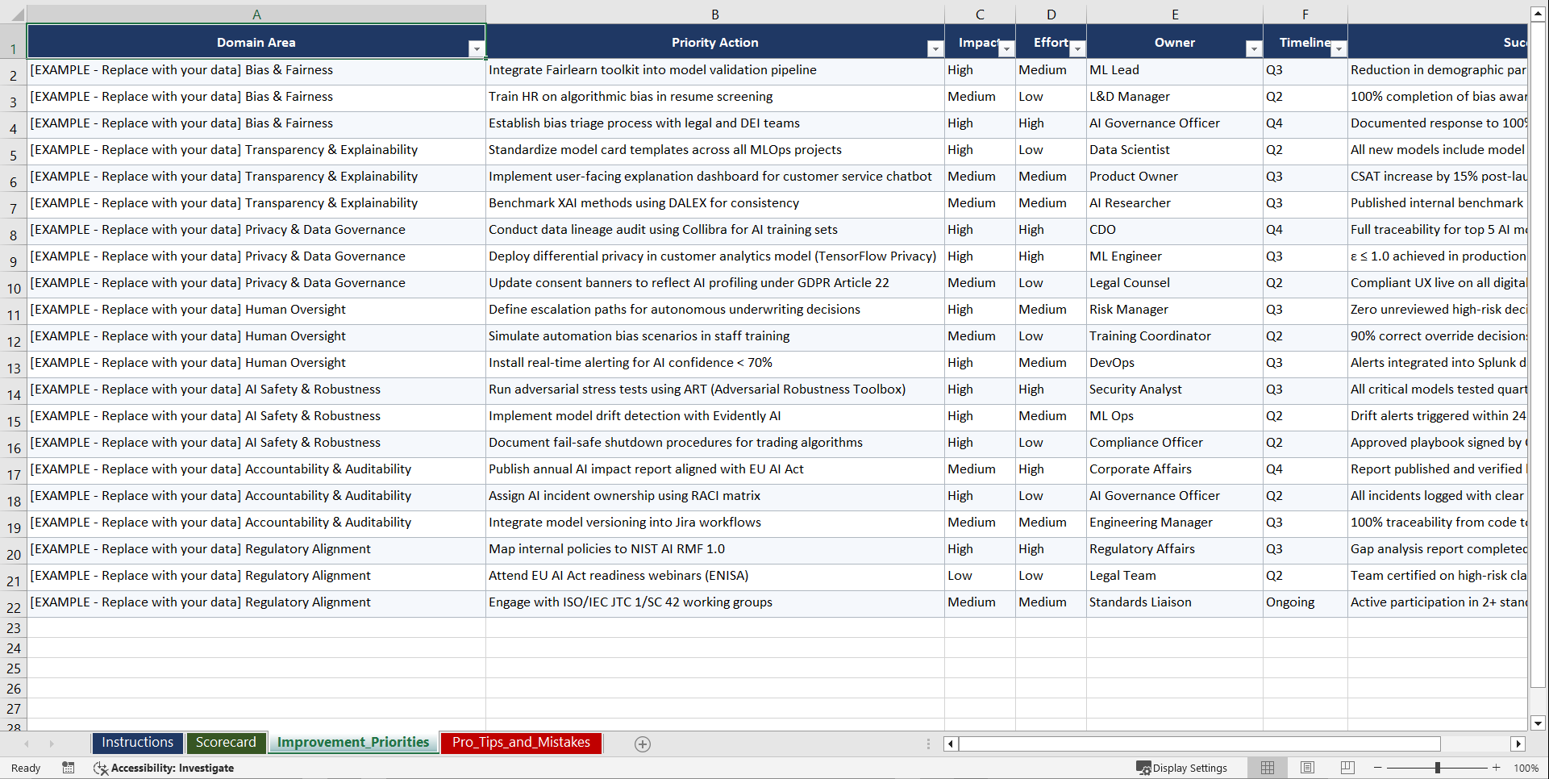The width and height of the screenshot is (1549, 779).
Task: Open the Impact column filter dropdown
Action: click(x=1006, y=49)
